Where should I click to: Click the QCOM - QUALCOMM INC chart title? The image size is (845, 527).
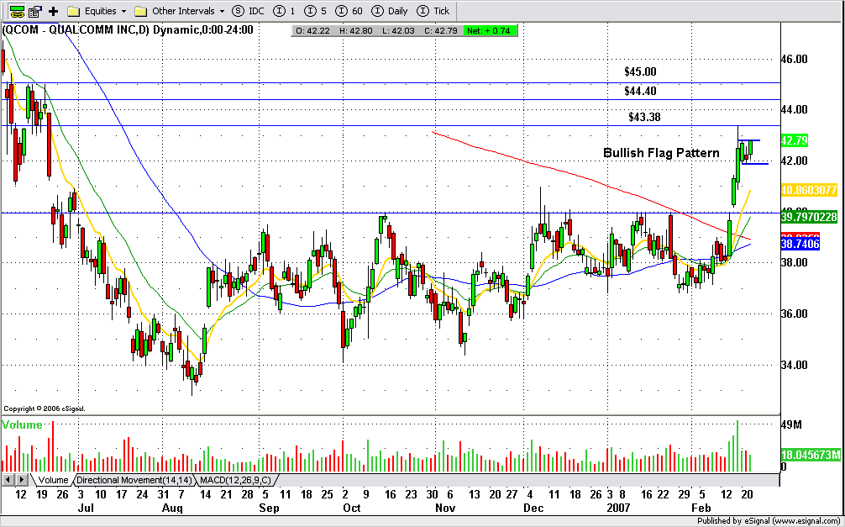[x=129, y=29]
